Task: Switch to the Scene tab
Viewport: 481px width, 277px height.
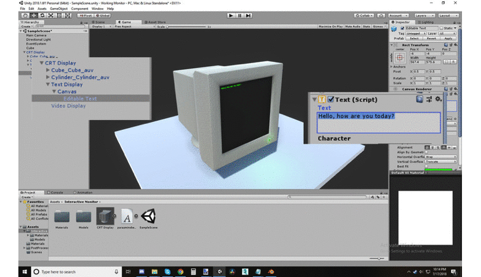Action: [98, 22]
